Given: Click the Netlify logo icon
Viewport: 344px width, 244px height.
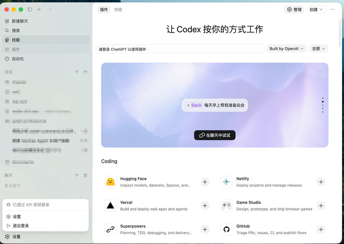Looking at the screenshot, I should pos(226,182).
